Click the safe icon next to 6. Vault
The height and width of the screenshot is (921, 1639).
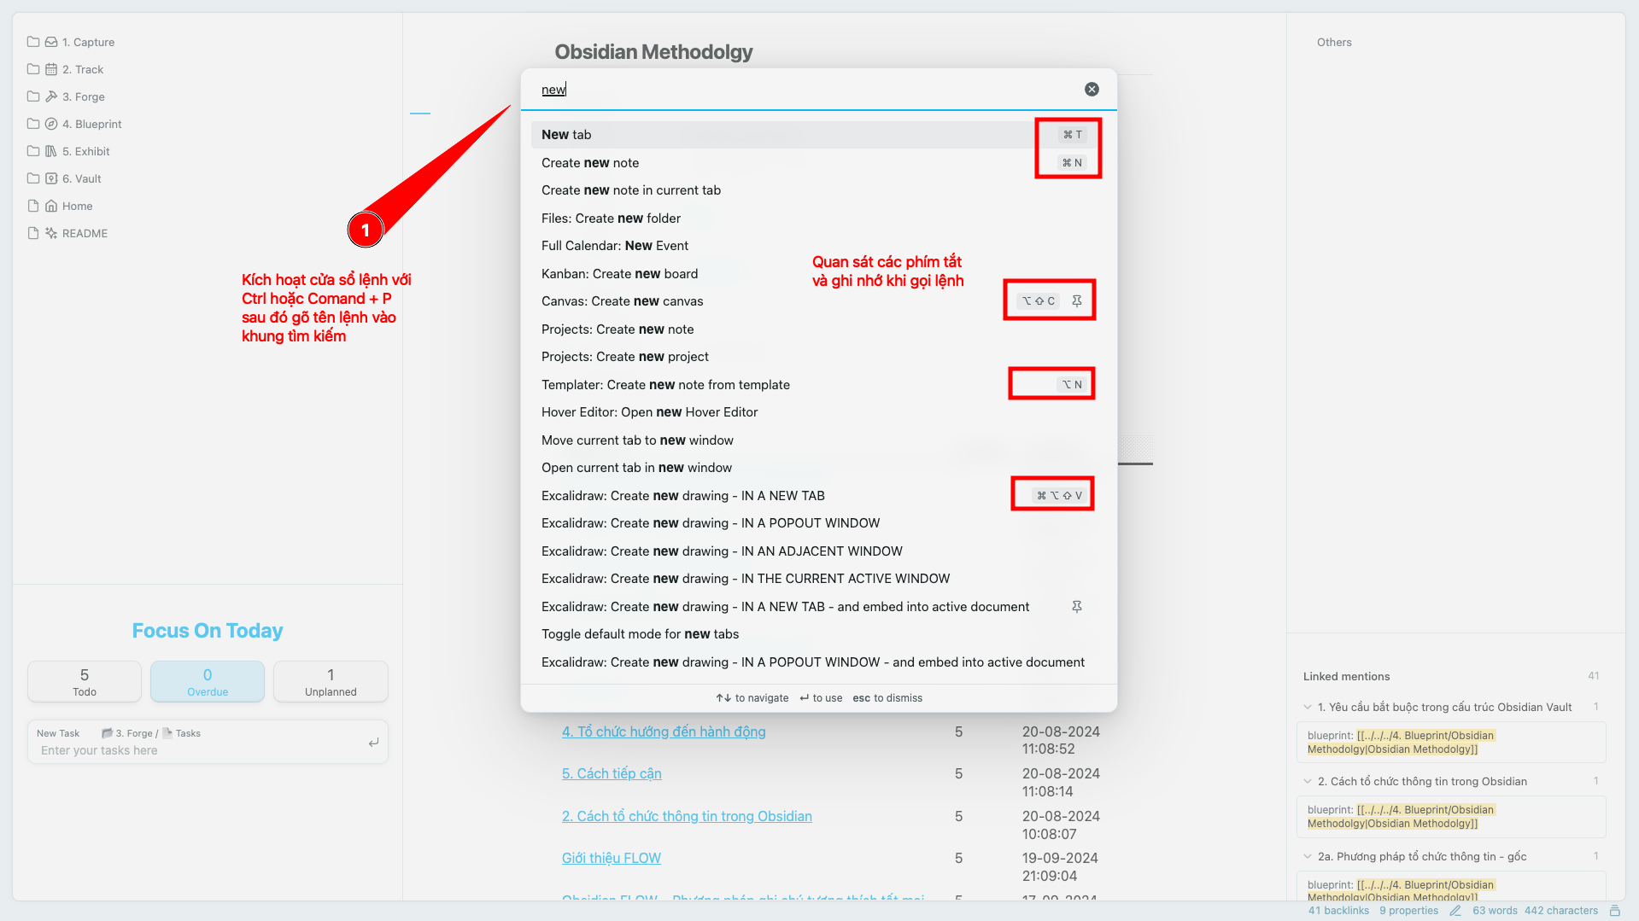tap(50, 178)
